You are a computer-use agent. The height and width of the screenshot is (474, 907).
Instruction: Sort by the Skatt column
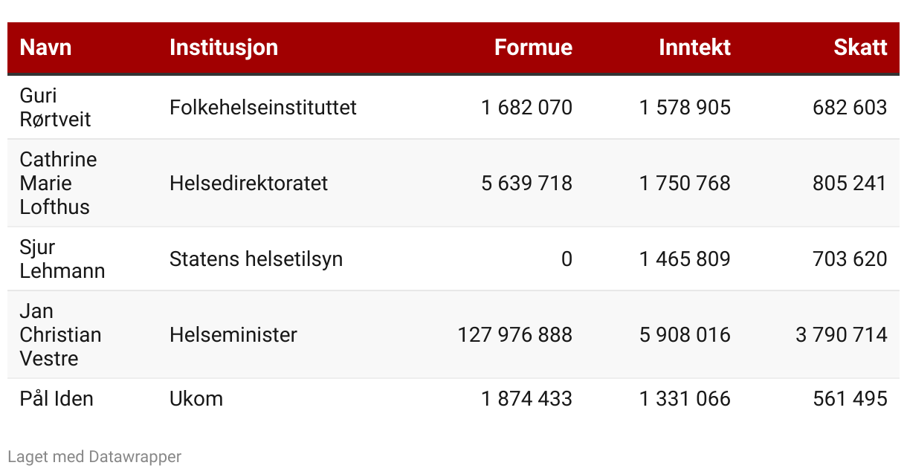860,48
